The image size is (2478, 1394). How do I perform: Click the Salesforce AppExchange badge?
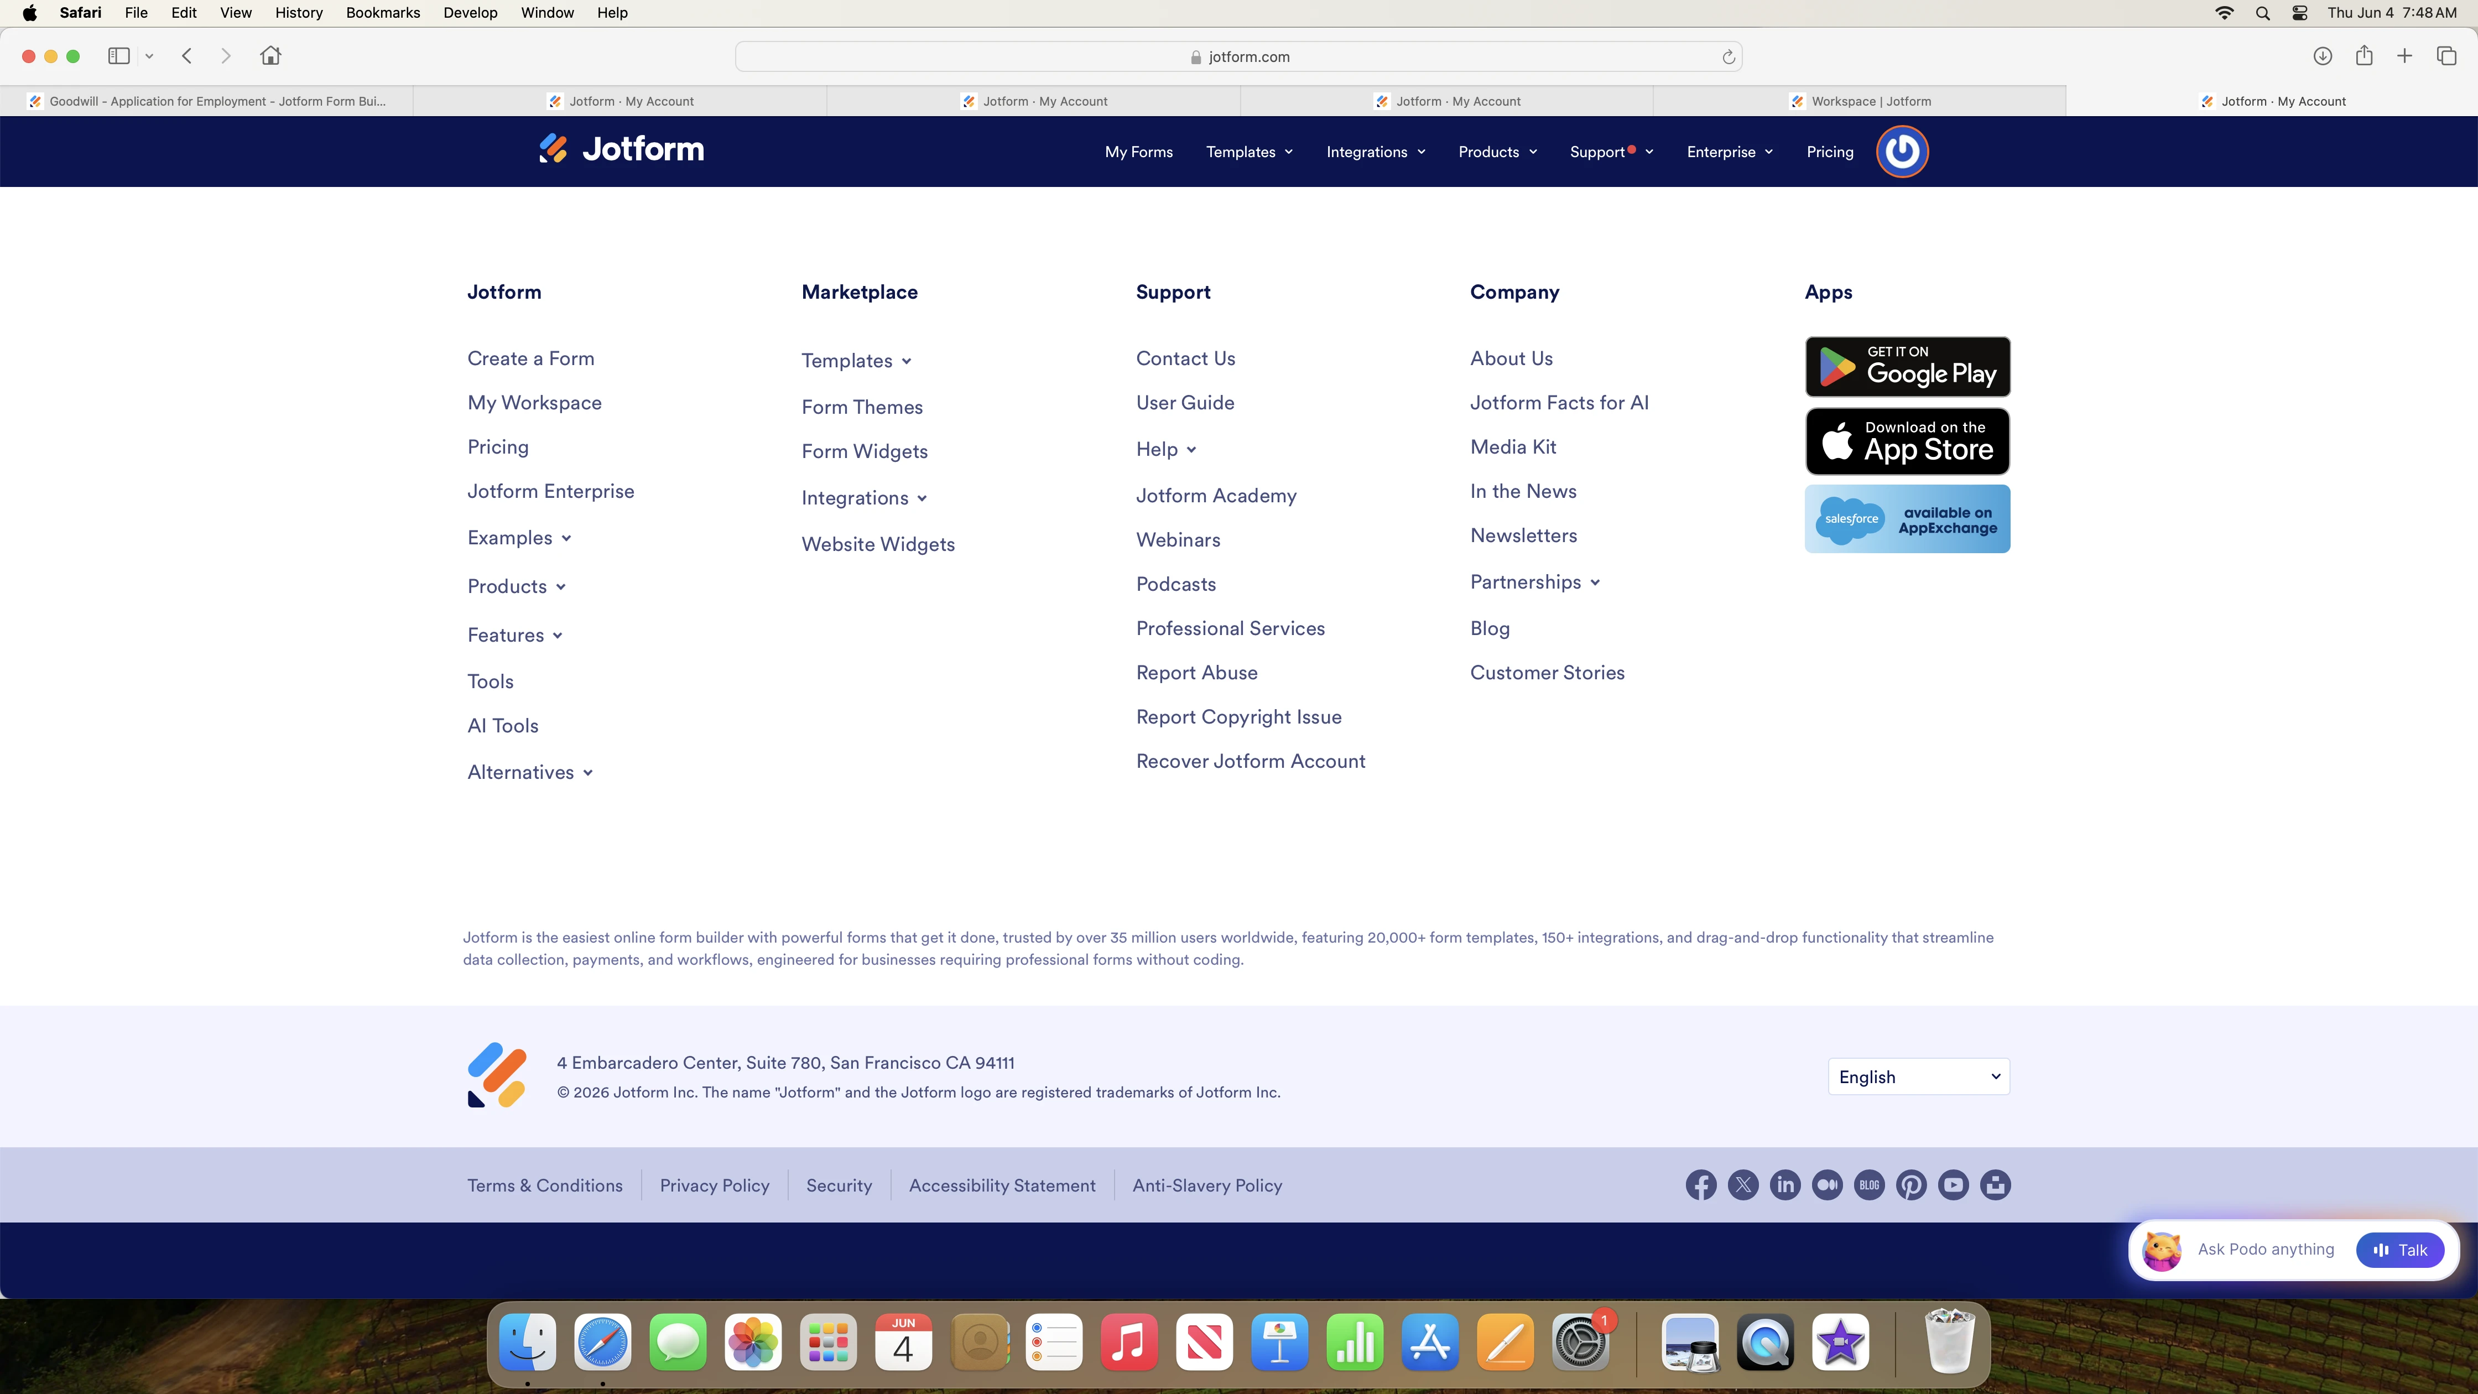coord(1908,519)
